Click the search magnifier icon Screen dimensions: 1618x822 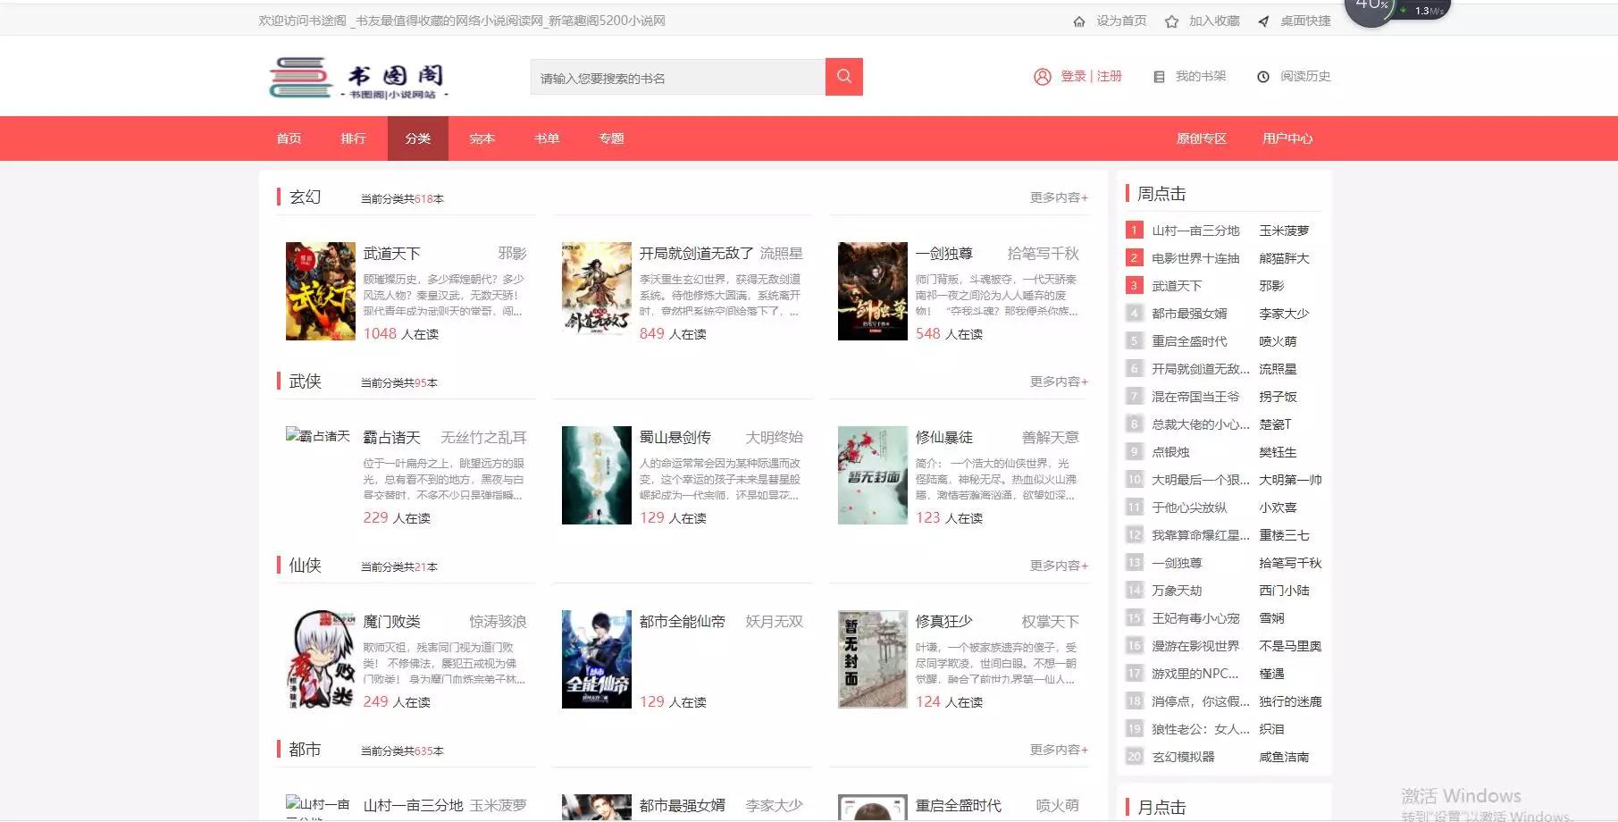[843, 77]
